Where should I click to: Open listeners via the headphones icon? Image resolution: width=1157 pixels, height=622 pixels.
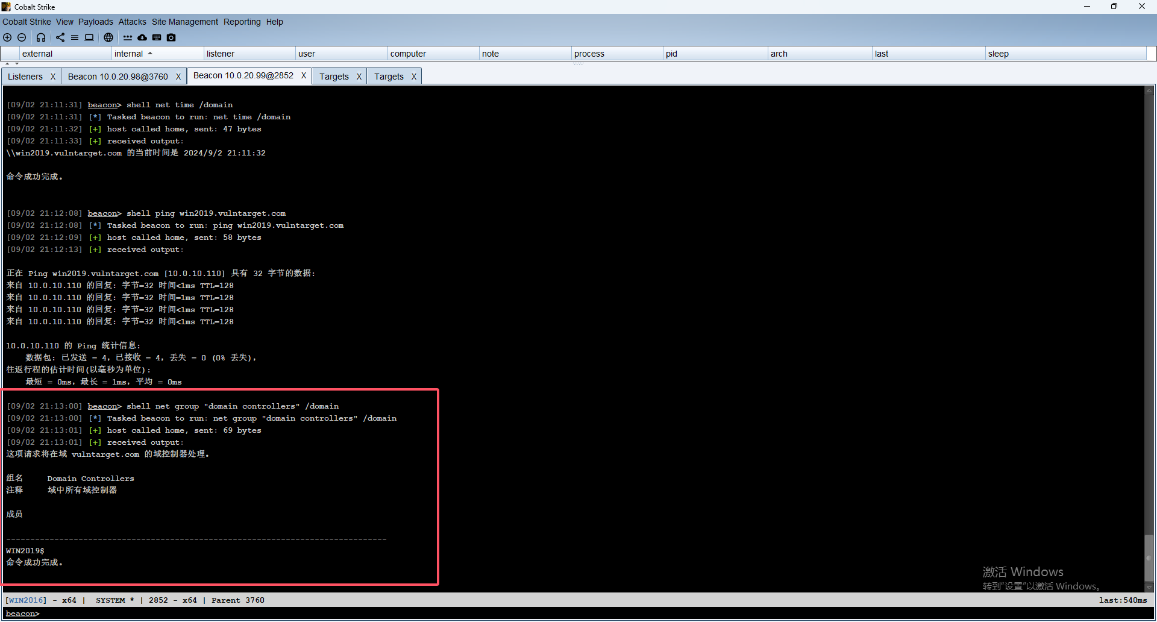click(x=40, y=37)
